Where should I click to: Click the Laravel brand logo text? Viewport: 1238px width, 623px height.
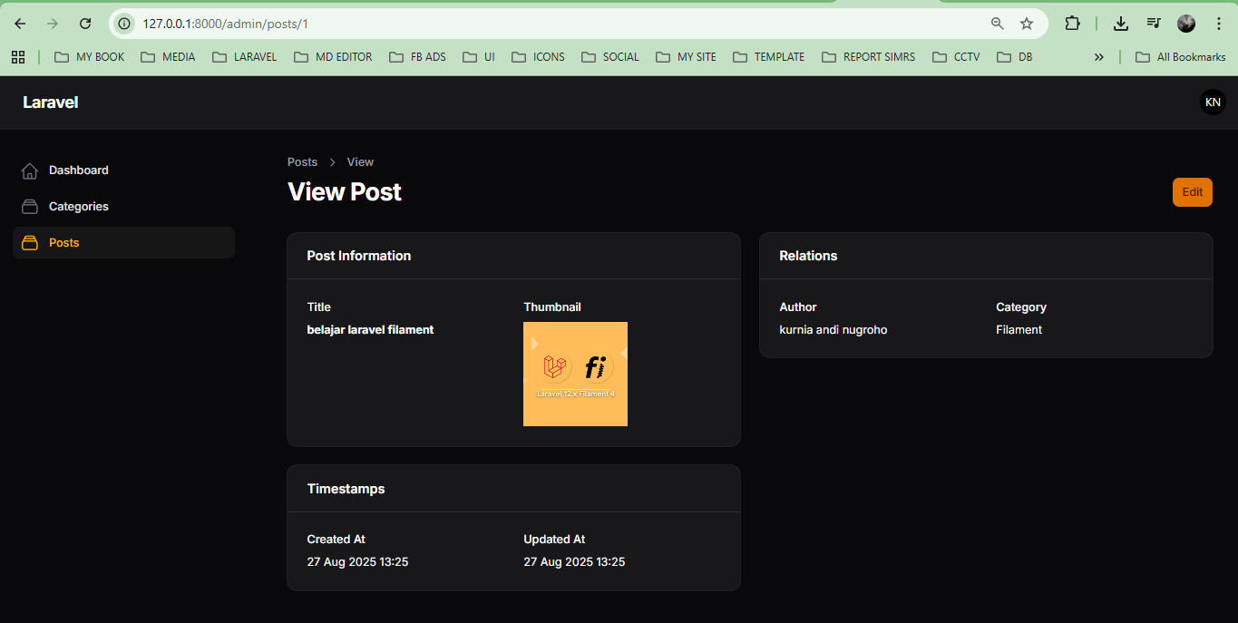coord(51,102)
